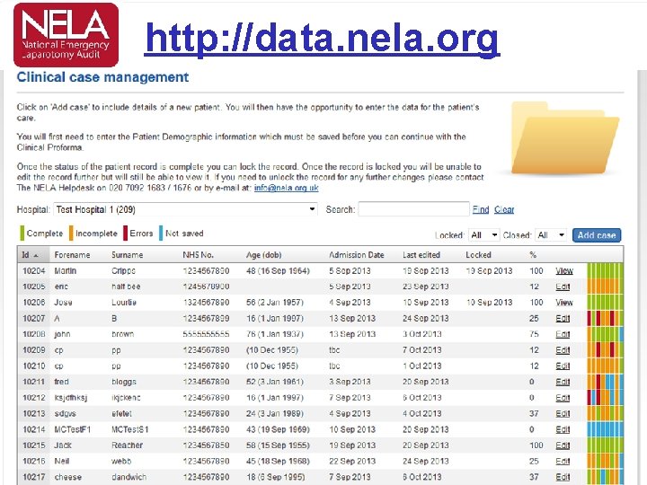The image size is (647, 485).
Task: Click surname 'half bee' cell
Action: 126,287
